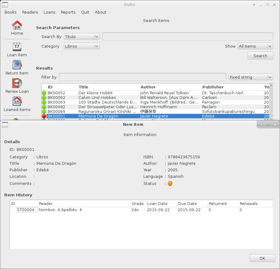Open the Reports menu
Viewport: 280px width, 269px height.
tap(68, 12)
